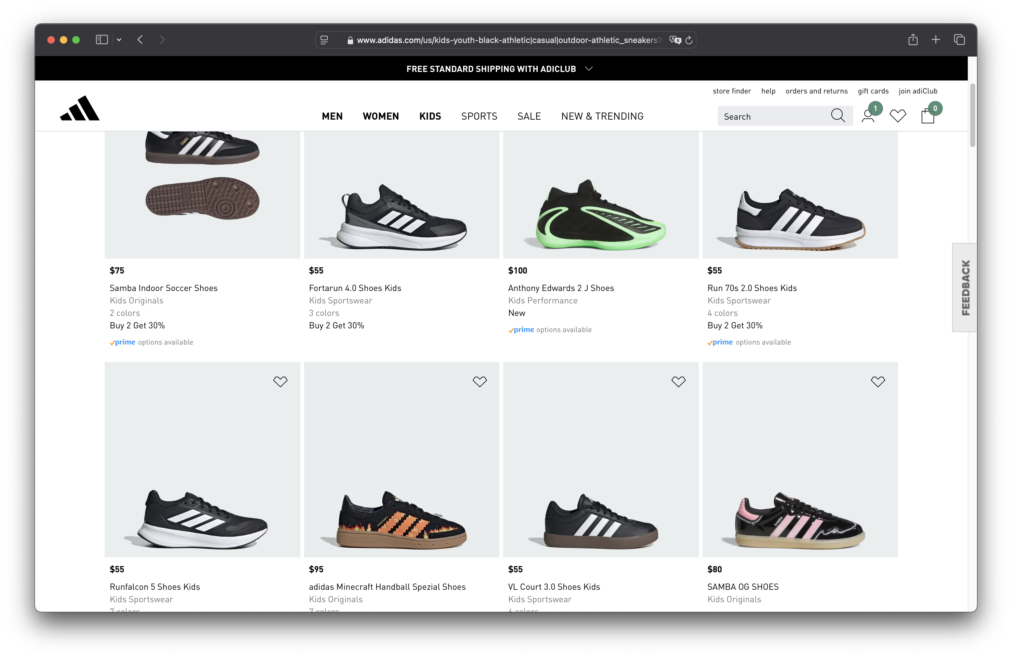
Task: Click the adidas logo
Action: click(80, 108)
